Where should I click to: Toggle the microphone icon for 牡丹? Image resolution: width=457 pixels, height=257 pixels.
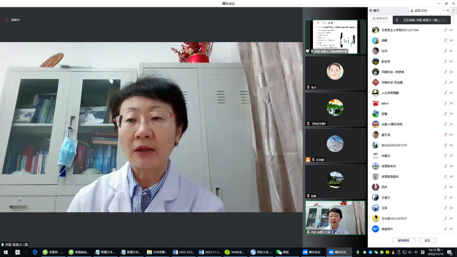point(445,51)
